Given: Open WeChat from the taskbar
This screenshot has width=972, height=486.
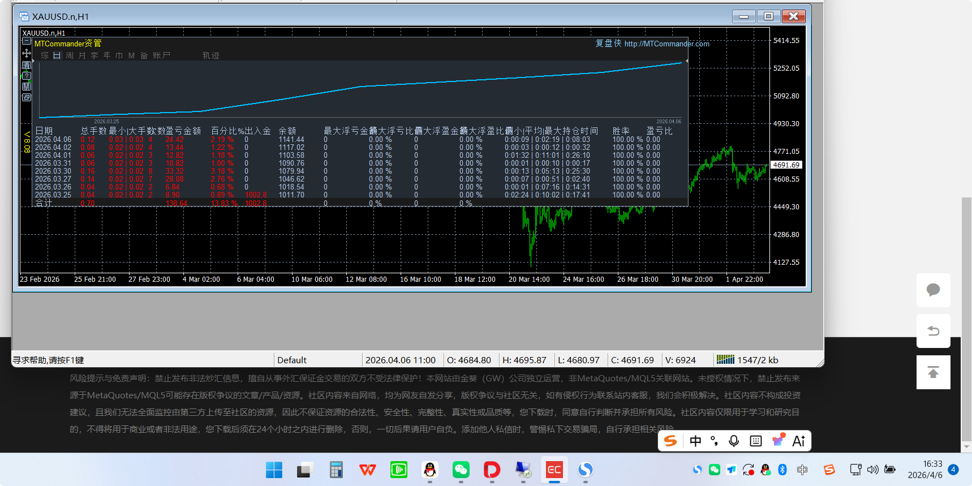Looking at the screenshot, I should 461,470.
